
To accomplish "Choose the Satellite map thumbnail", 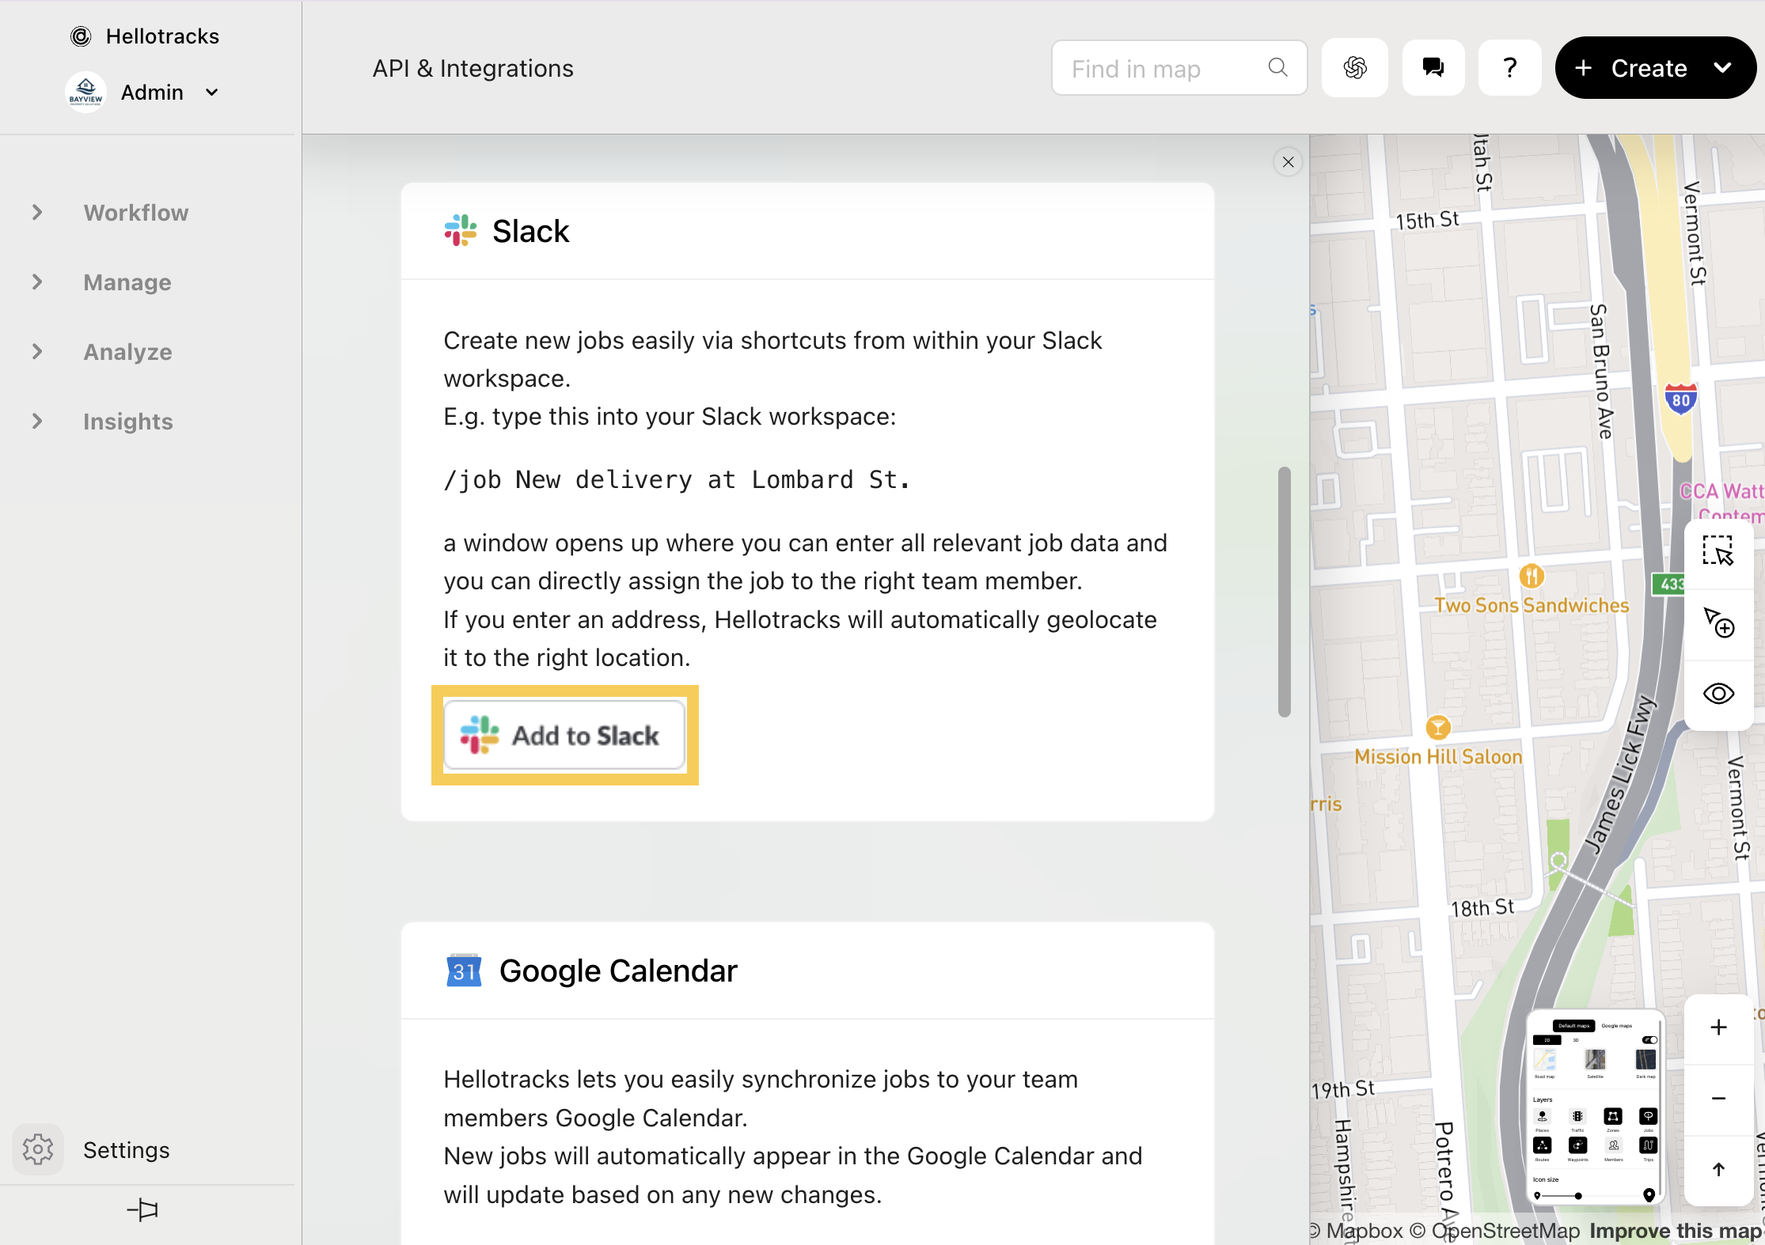I will (1595, 1059).
